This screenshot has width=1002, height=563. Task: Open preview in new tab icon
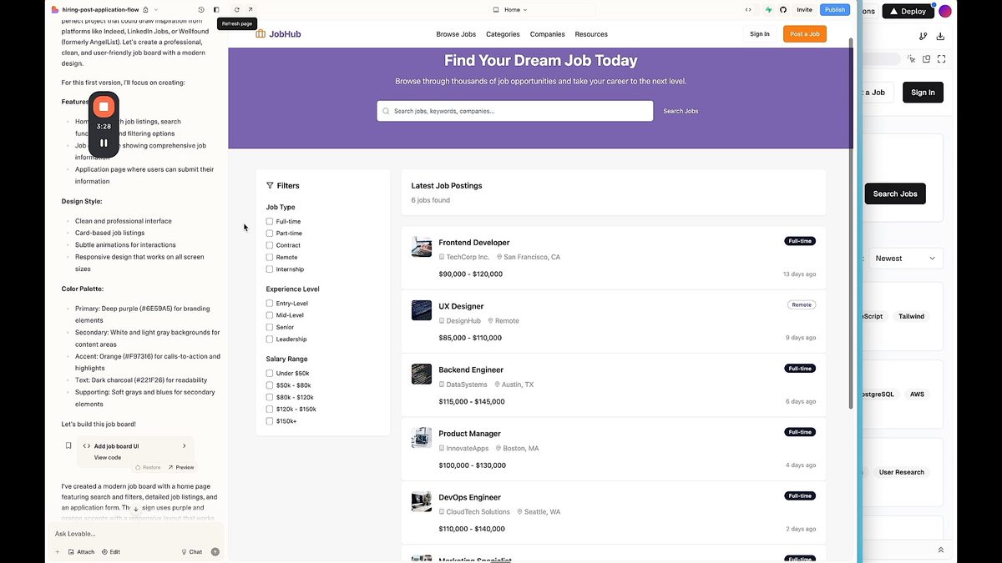pyautogui.click(x=250, y=10)
